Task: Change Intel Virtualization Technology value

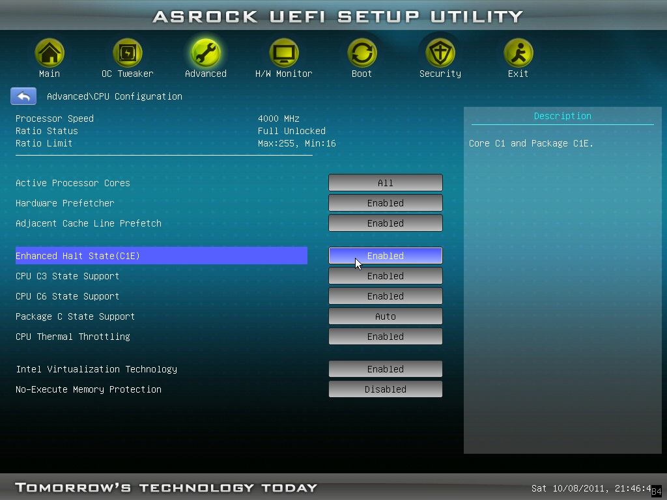Action: (386, 369)
